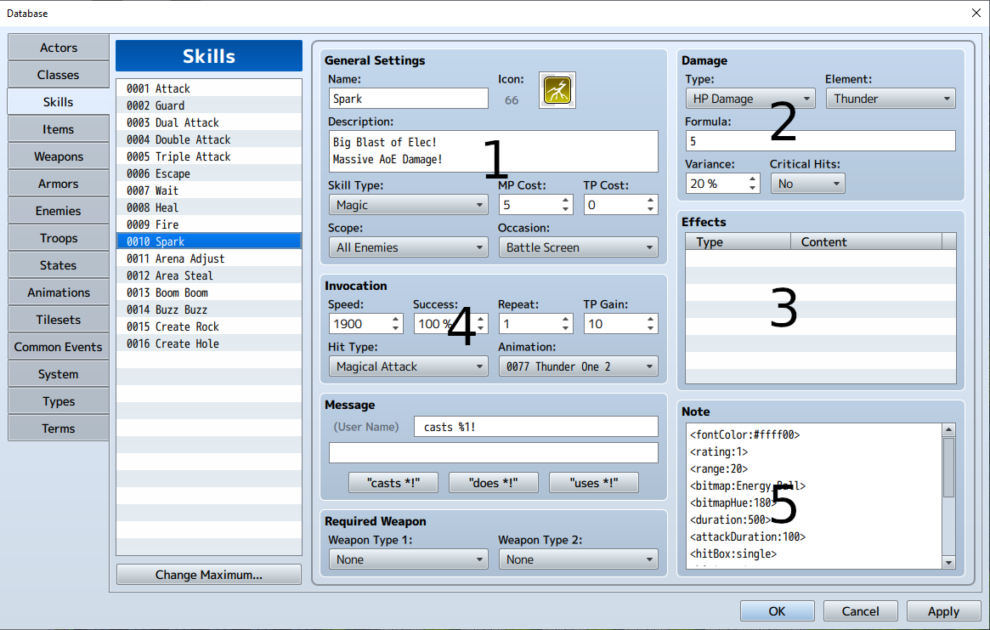Open the Damage Type dropdown
990x630 pixels.
point(750,98)
